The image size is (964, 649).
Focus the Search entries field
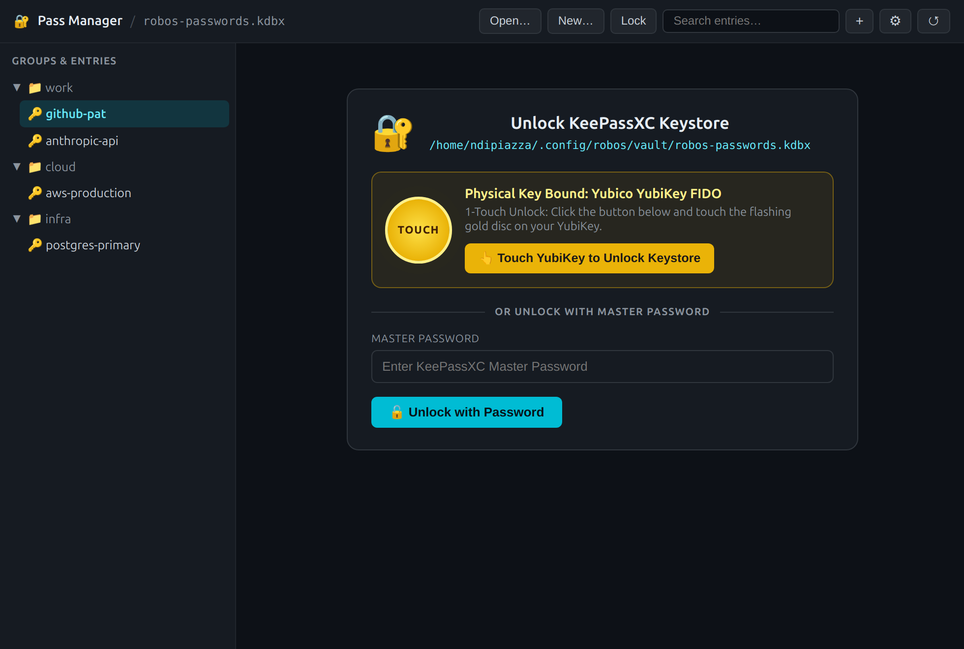751,21
